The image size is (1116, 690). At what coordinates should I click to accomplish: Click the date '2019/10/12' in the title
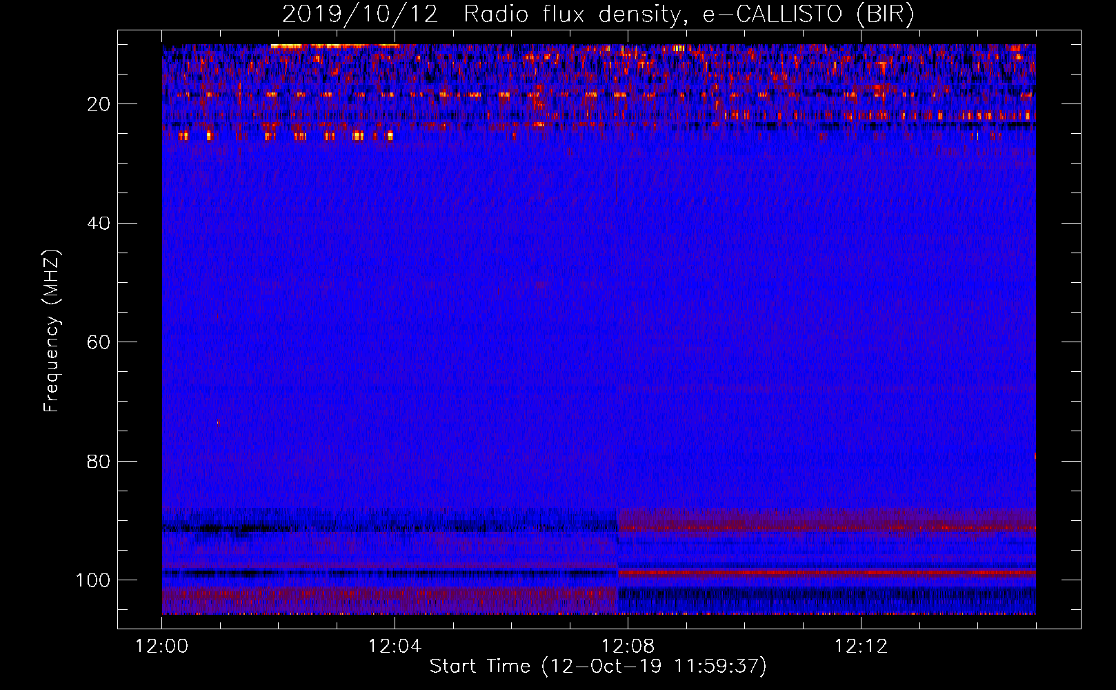(360, 14)
